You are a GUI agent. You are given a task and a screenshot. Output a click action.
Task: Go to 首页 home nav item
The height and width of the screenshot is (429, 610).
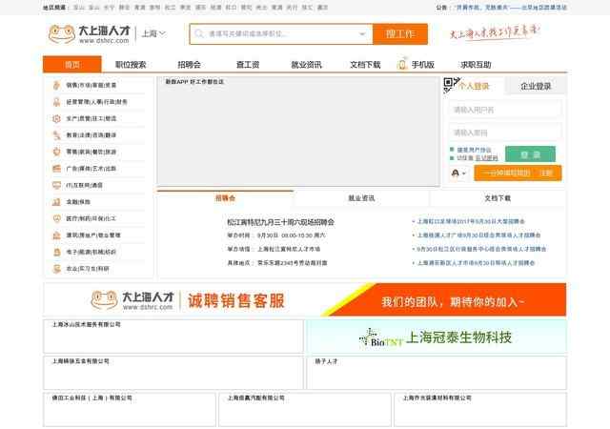coord(72,65)
